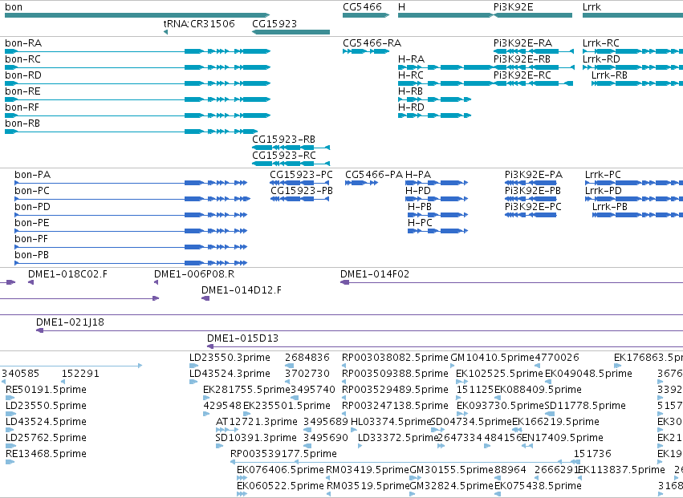The image size is (683, 498).
Task: Select the H-RA transcript label
Action: (x=411, y=59)
